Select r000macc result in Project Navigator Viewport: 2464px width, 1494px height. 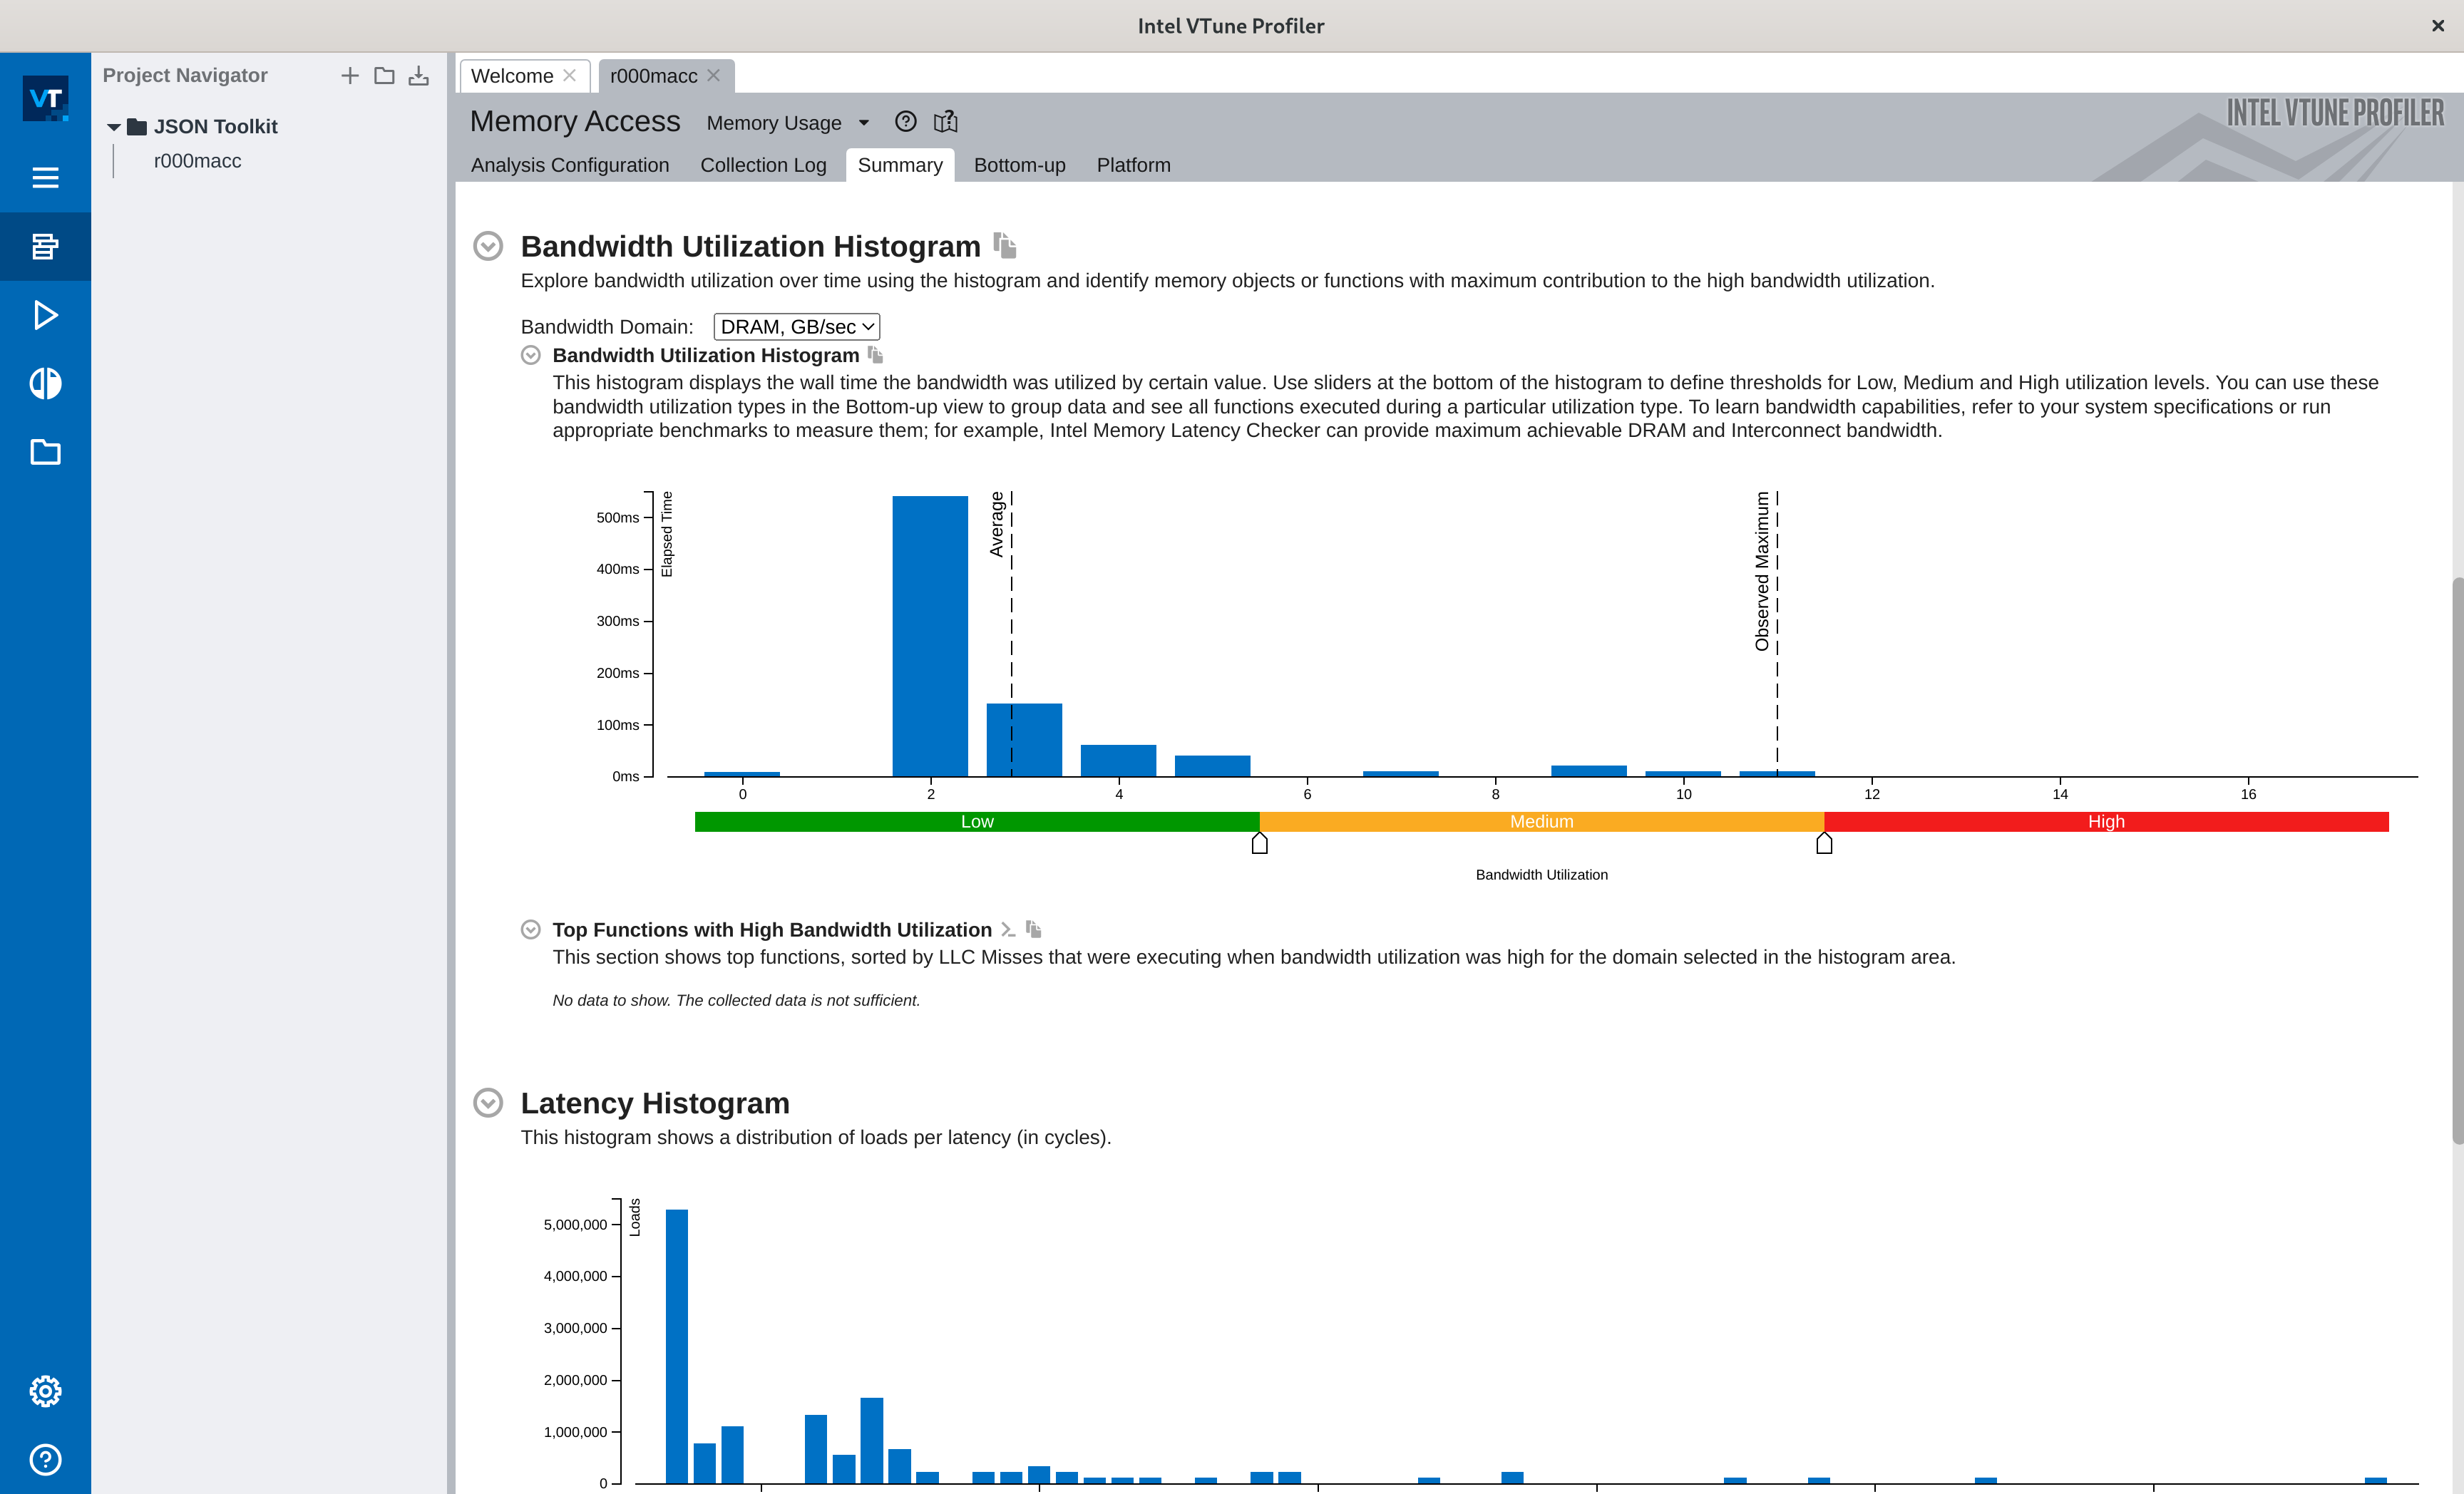[x=198, y=161]
